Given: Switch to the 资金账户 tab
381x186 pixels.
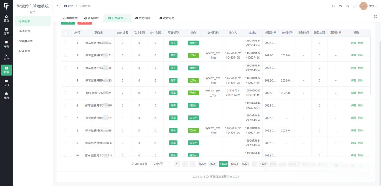Looking at the screenshot, I should coord(91,18).
